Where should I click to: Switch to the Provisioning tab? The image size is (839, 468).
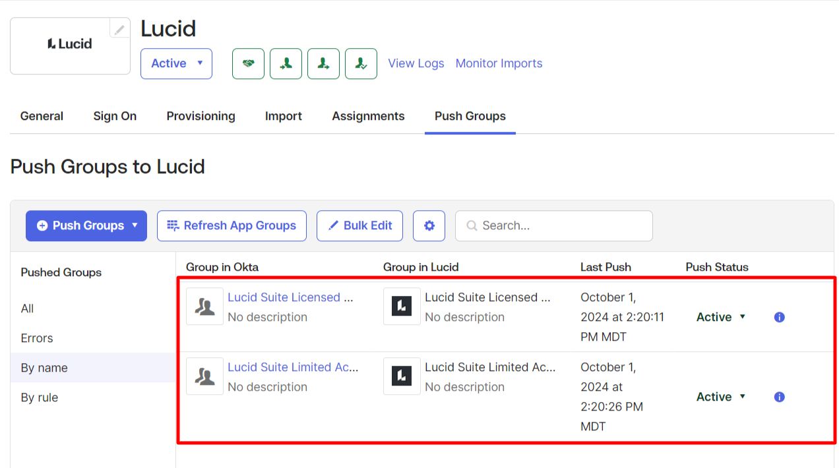point(201,116)
